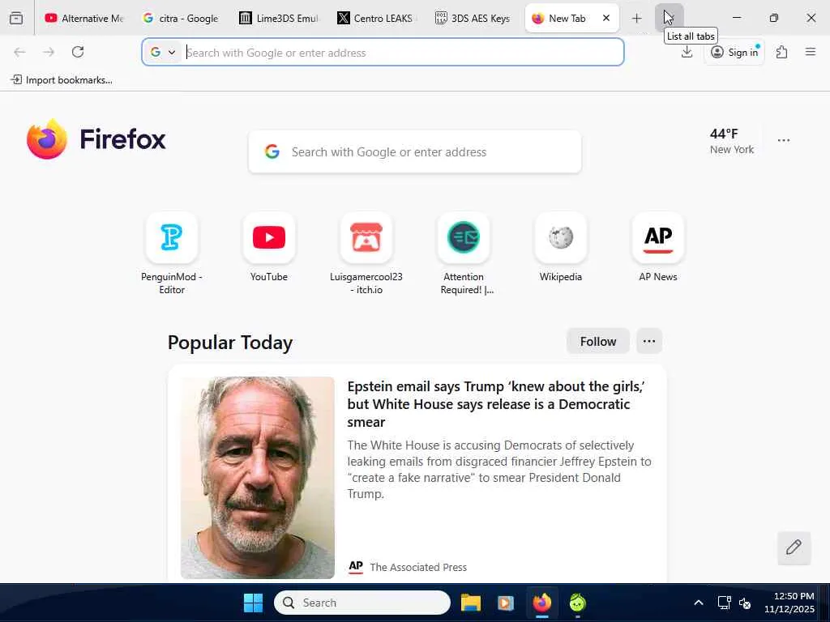
Task: Click the article photo thumbnail
Action: [258, 478]
